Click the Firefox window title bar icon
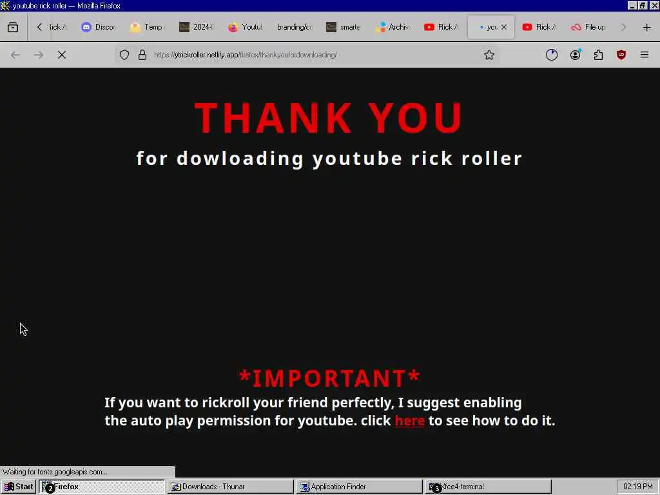 (x=5, y=5)
